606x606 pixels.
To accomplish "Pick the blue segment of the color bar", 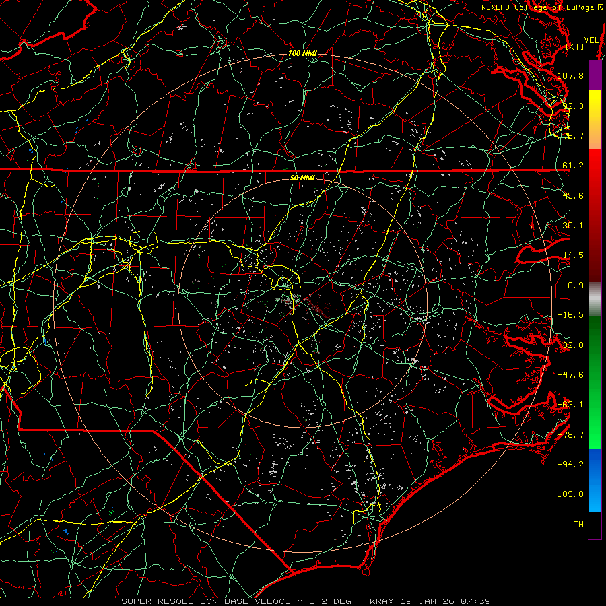I will pos(595,480).
